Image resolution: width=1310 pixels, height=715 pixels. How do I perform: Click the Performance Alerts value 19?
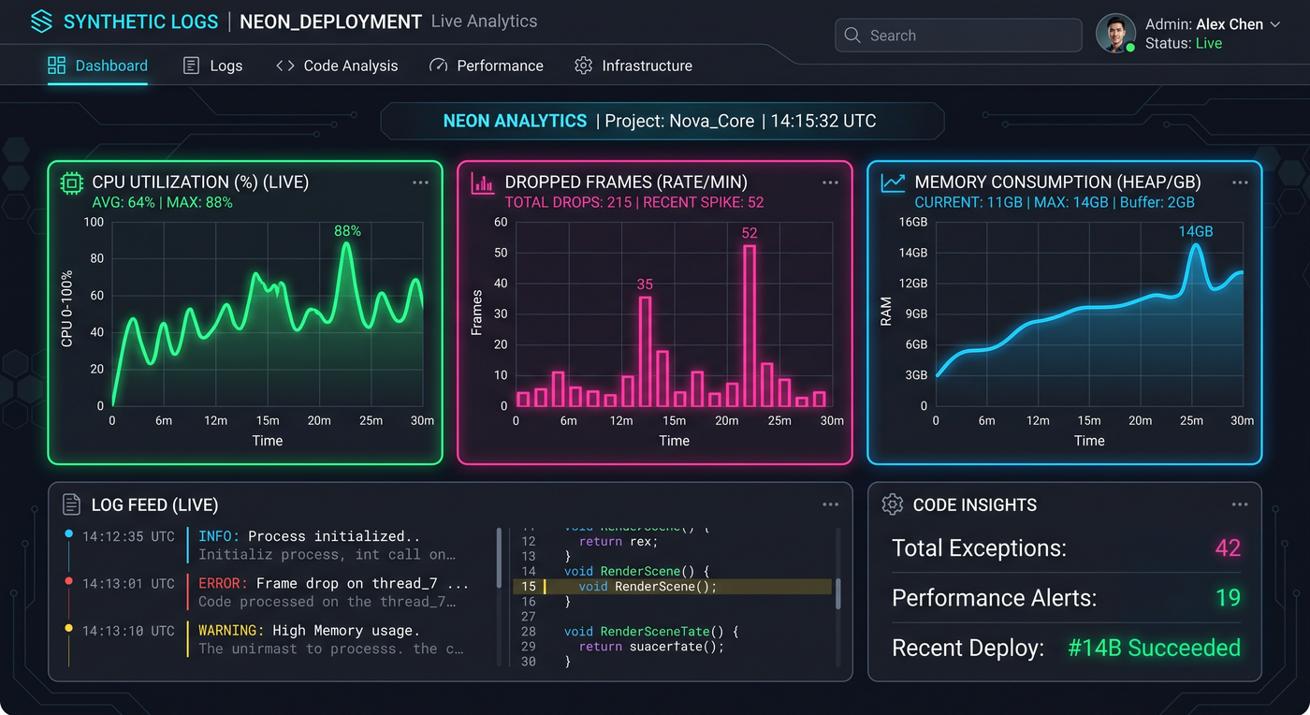pyautogui.click(x=1228, y=598)
